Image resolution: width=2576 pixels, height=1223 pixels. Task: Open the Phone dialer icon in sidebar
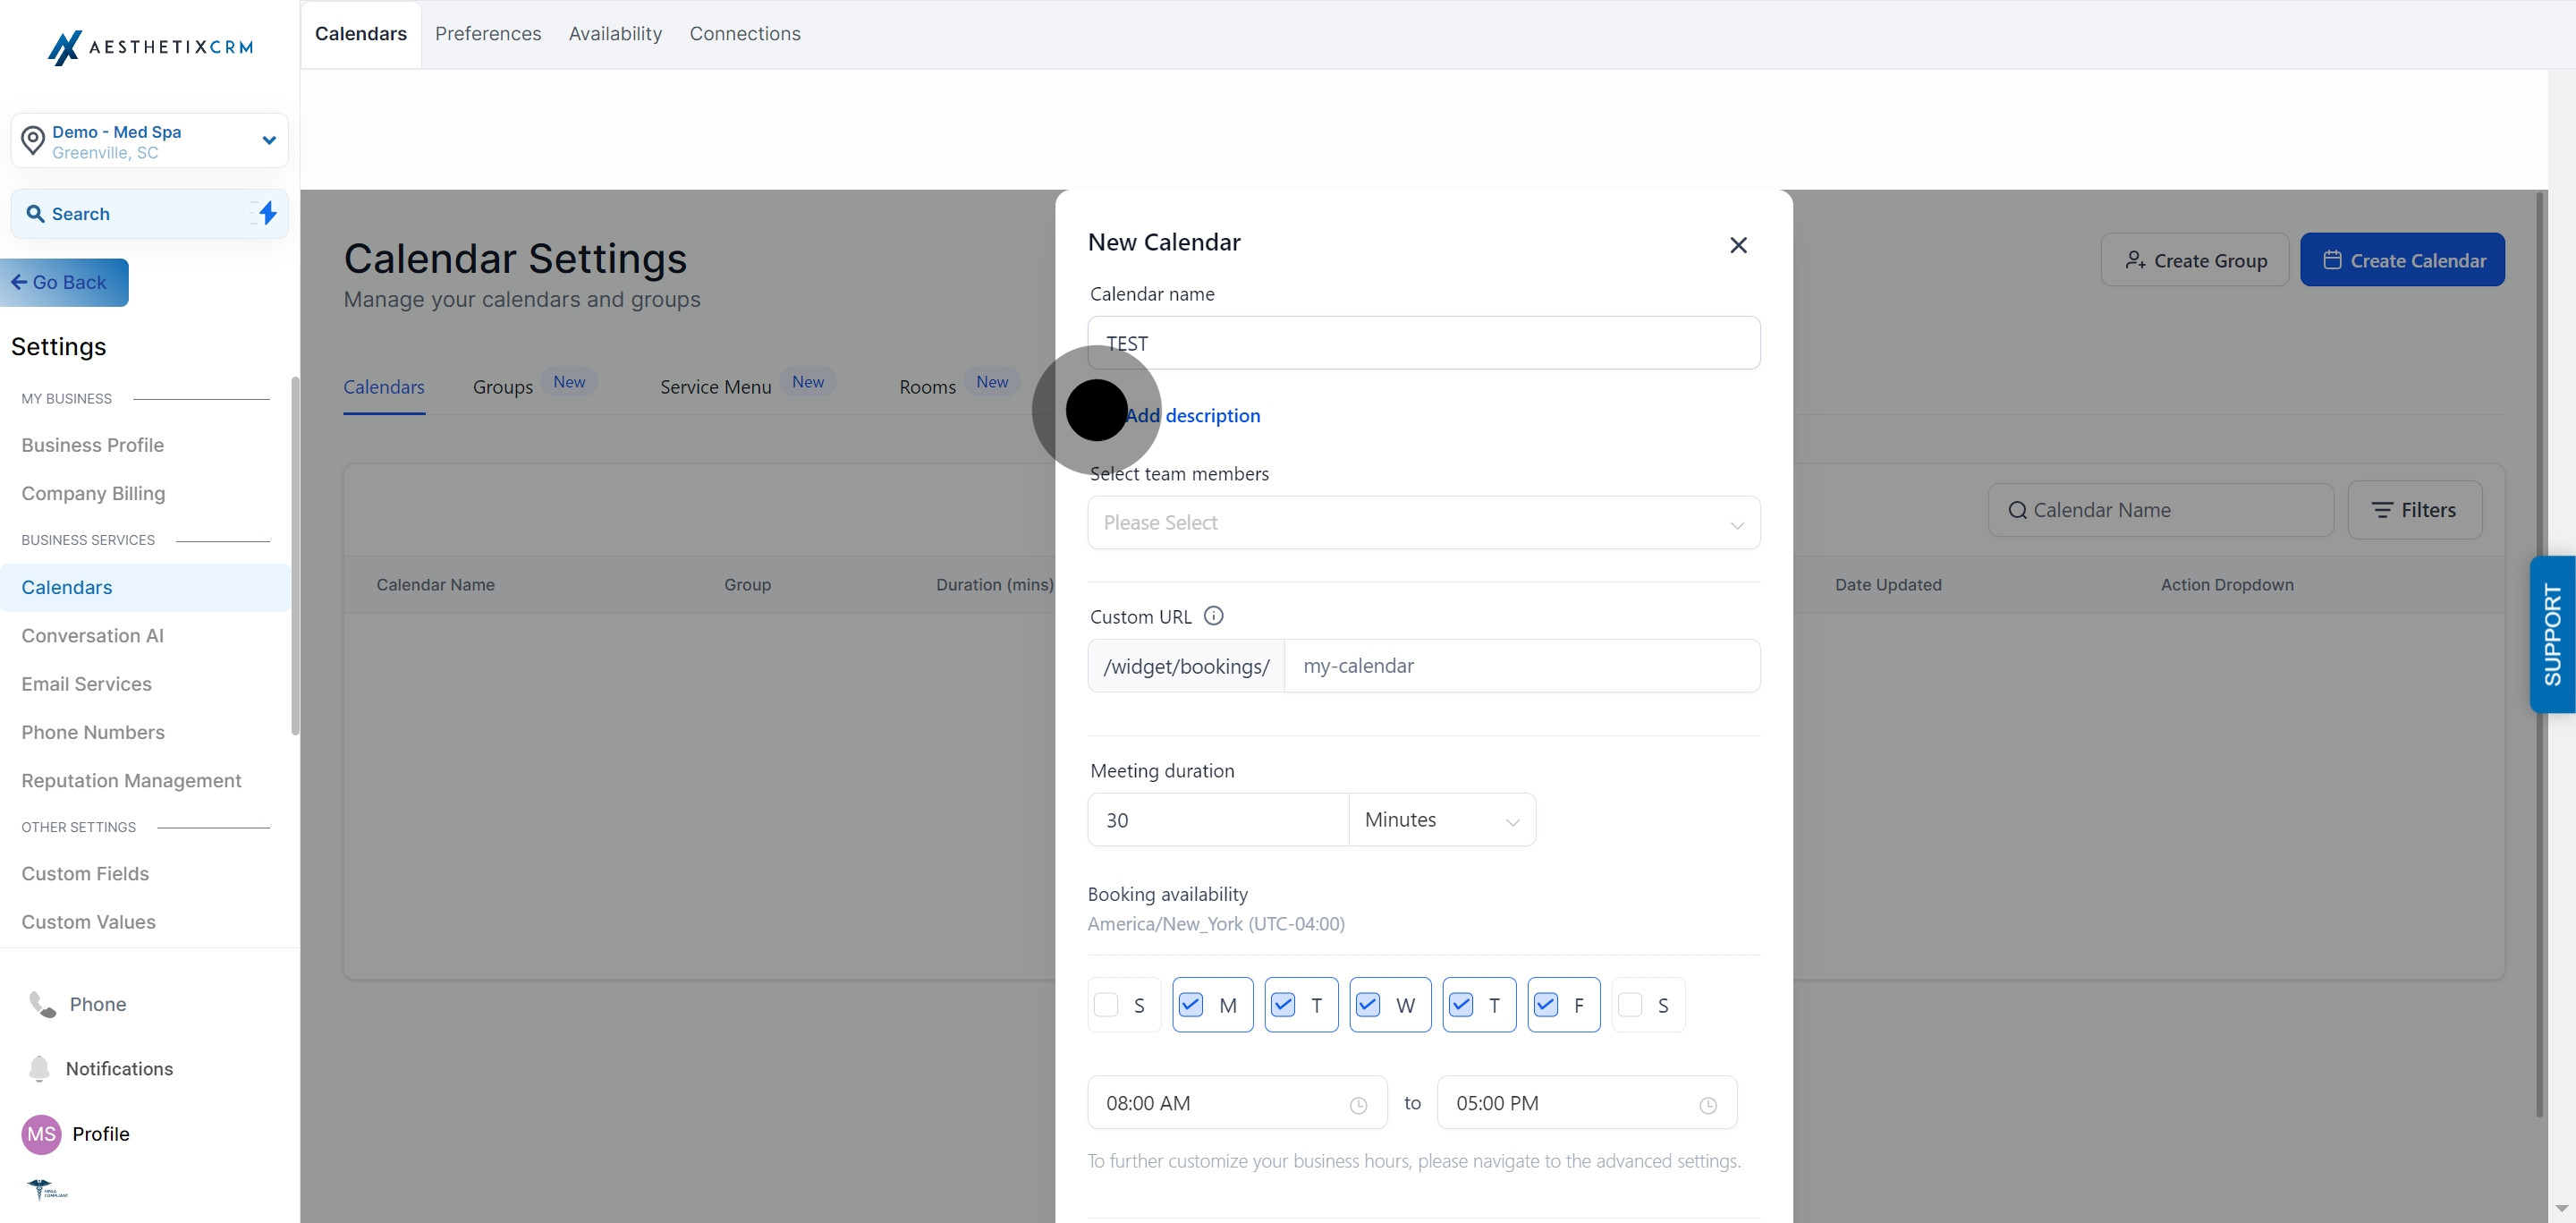click(x=42, y=1004)
